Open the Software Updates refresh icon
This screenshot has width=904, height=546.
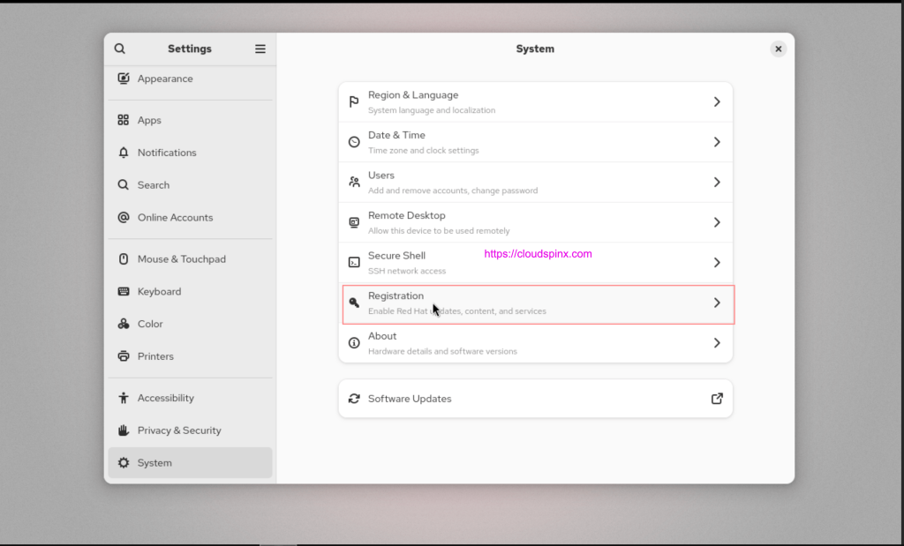coord(353,398)
